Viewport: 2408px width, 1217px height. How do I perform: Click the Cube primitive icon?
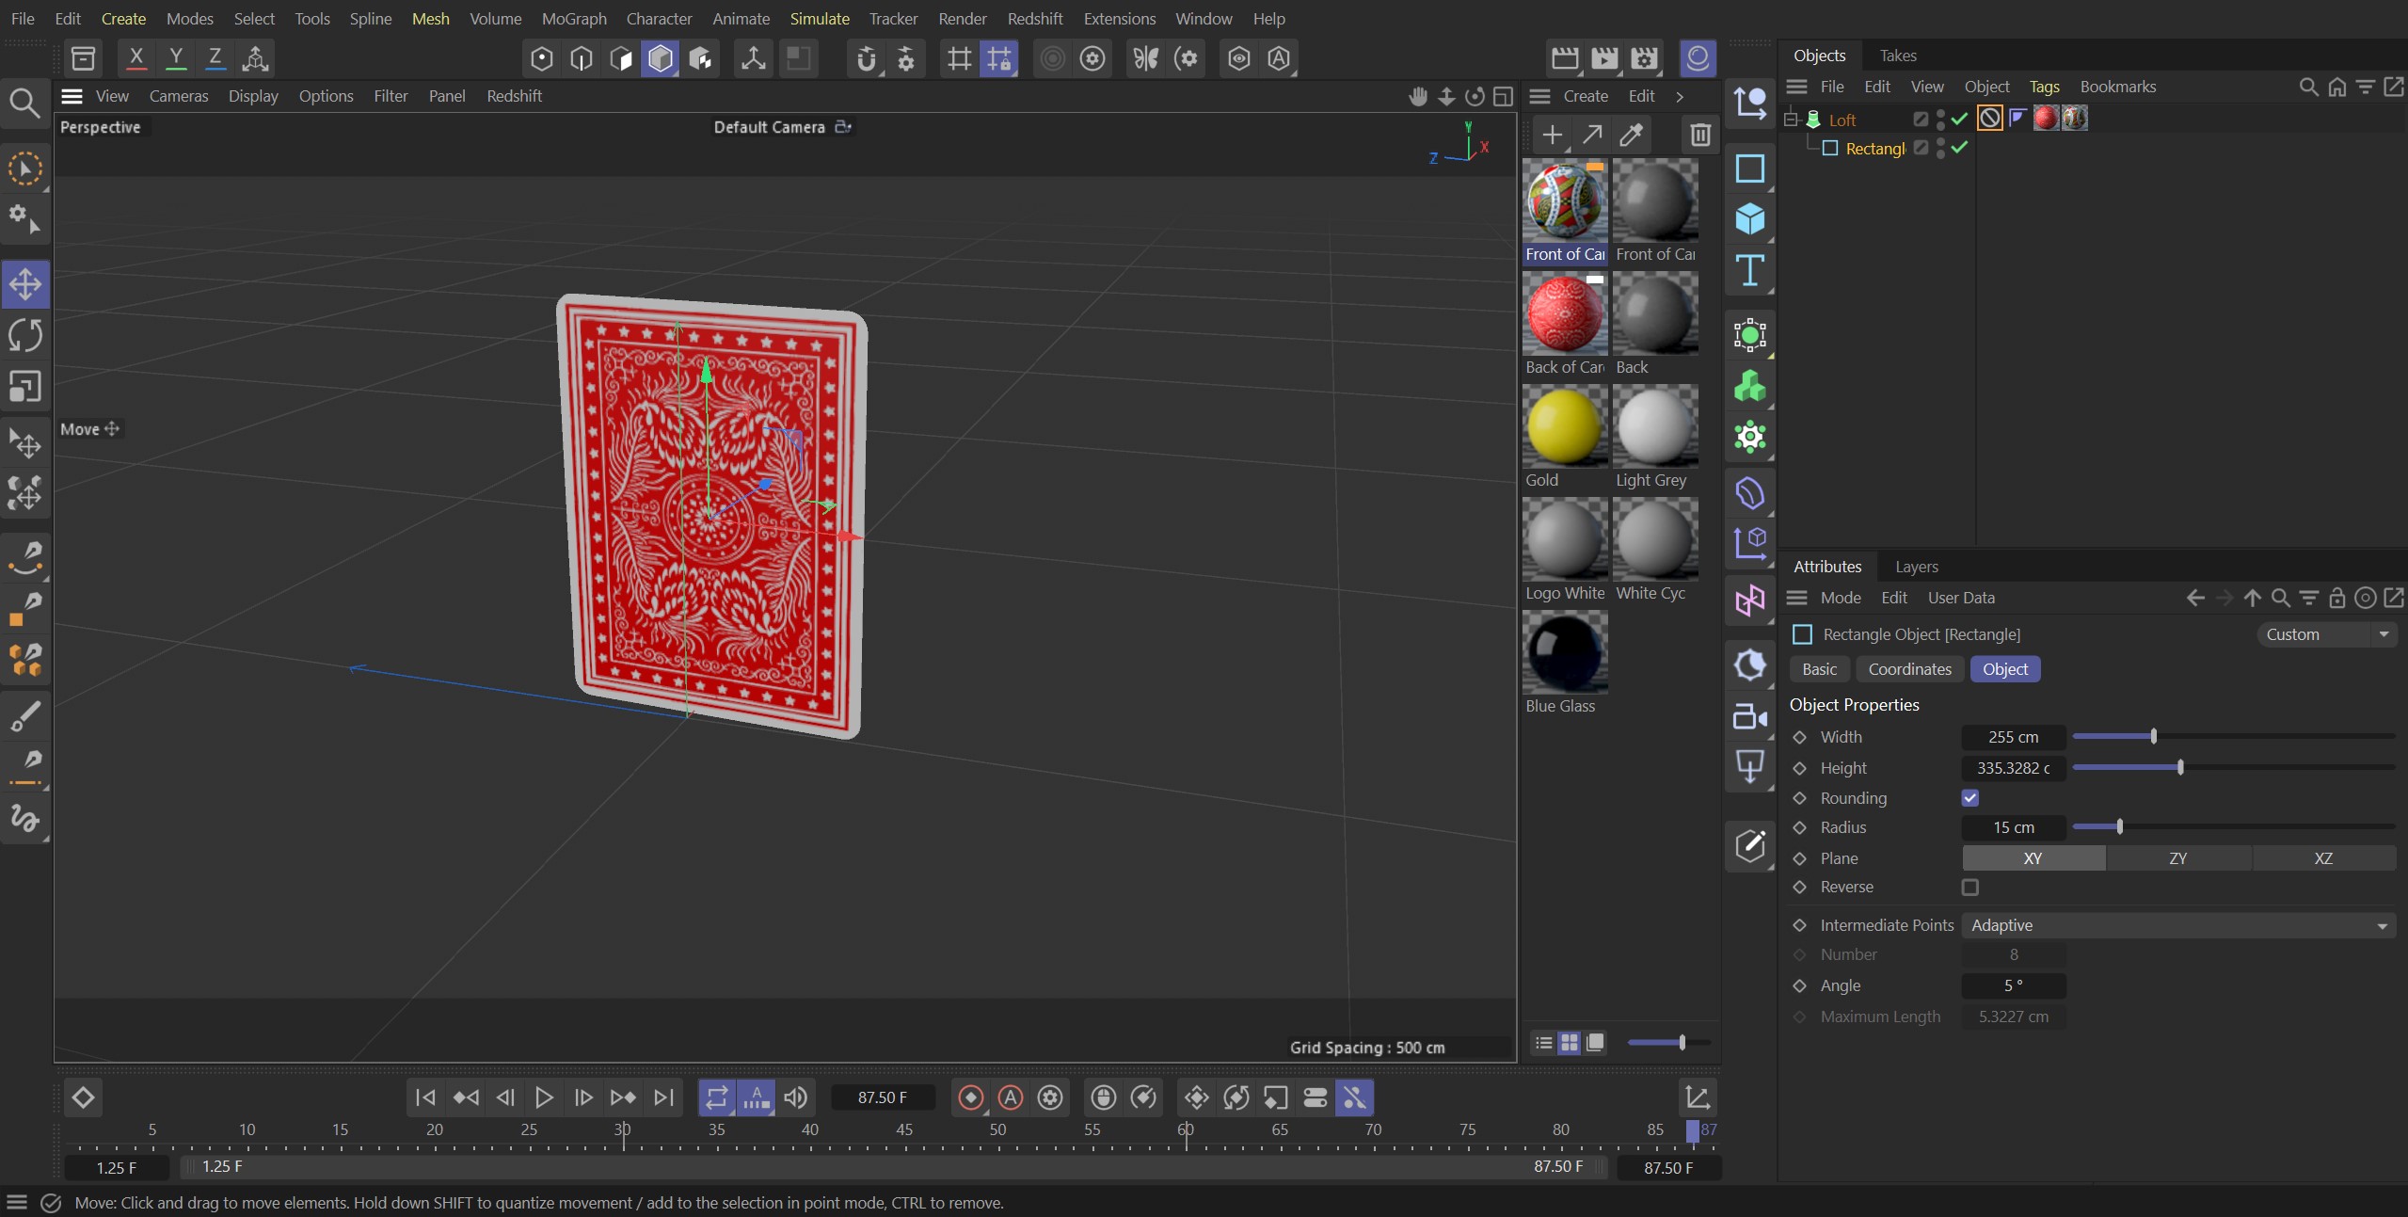pos(1749,219)
